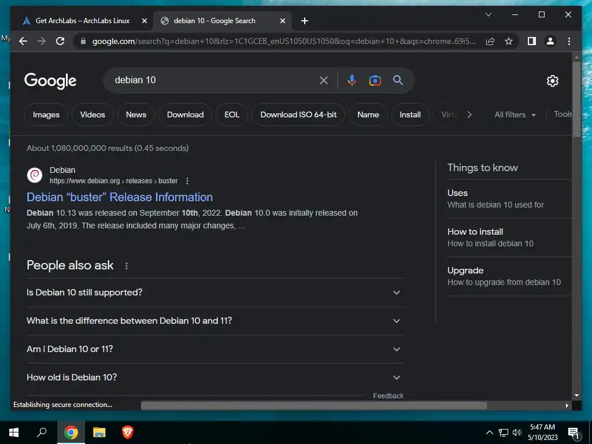Launch Brave browser from the taskbar
Image resolution: width=592 pixels, height=444 pixels.
(128, 432)
